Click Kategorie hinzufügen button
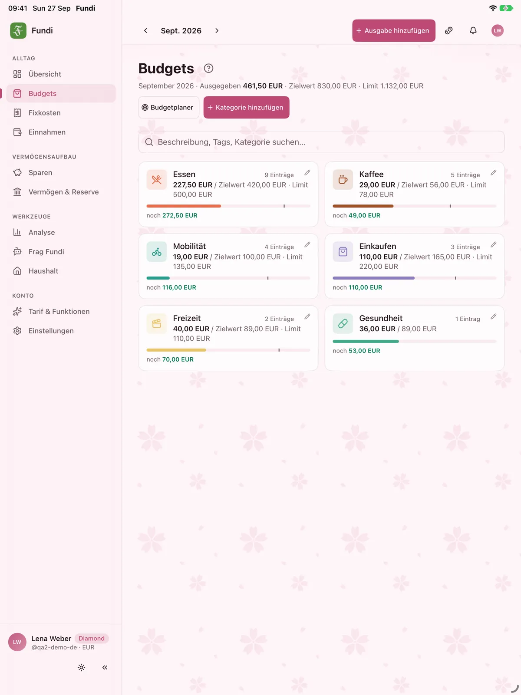Image resolution: width=521 pixels, height=695 pixels. coord(246,107)
